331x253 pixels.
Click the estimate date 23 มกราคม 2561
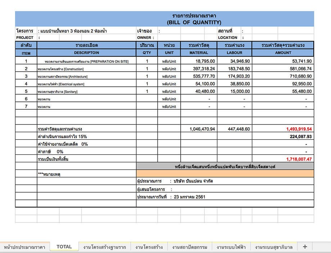190,197
